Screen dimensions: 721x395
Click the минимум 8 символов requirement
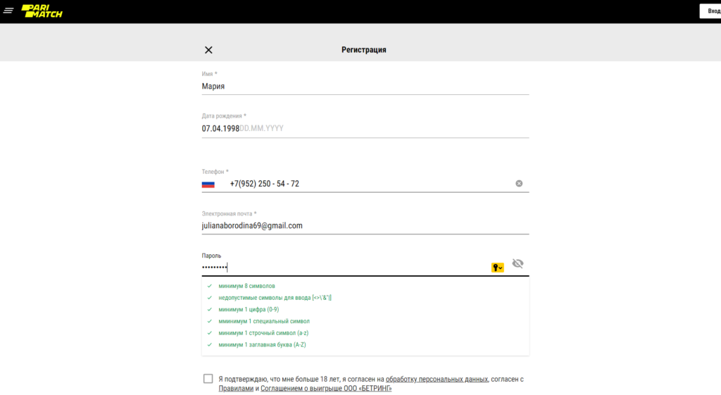click(x=246, y=286)
